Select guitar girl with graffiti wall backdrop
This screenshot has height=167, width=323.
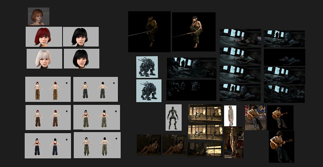click(255, 117)
